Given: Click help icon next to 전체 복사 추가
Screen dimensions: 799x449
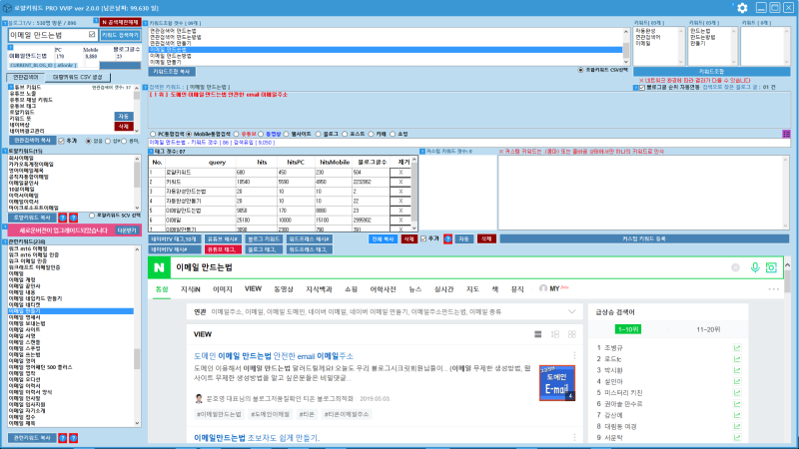Looking at the screenshot, I should coord(447,238).
